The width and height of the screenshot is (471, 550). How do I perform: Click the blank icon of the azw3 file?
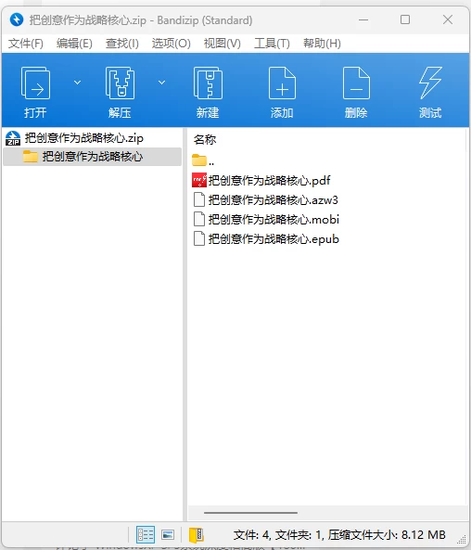[199, 200]
